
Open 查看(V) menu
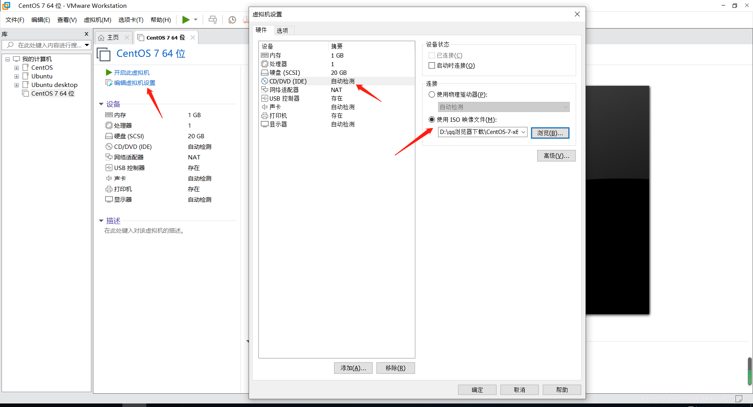(x=67, y=20)
